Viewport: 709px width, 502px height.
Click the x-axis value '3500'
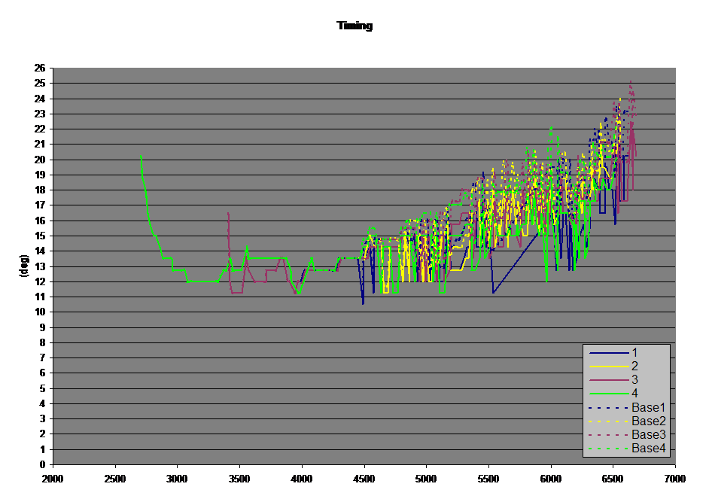239,479
